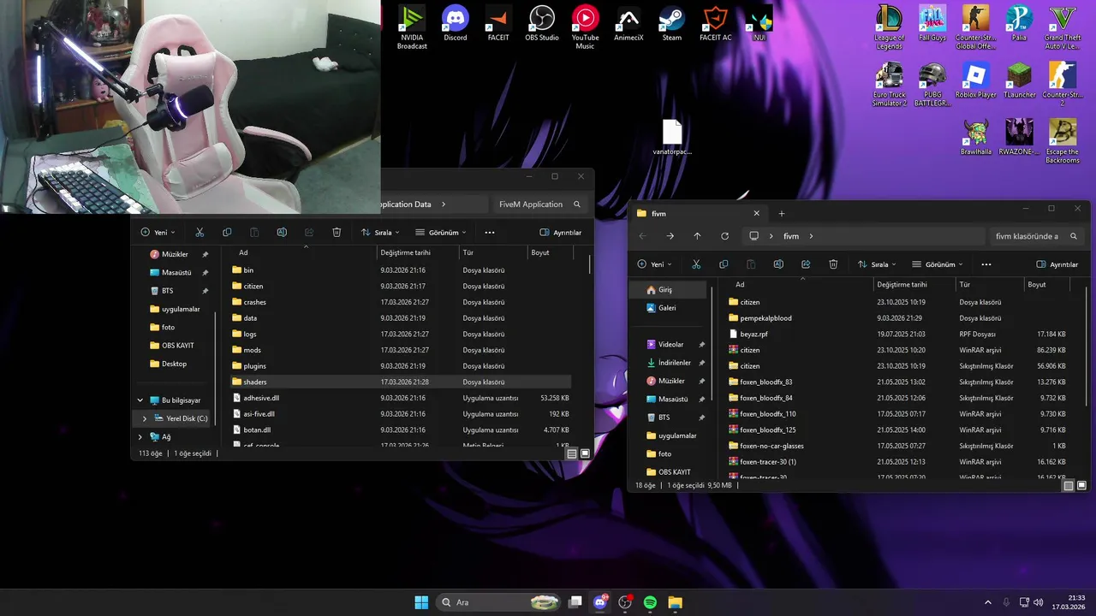Image resolution: width=1096 pixels, height=616 pixels.
Task: Focus the fivm klasöründe search box
Action: pyautogui.click(x=1035, y=236)
